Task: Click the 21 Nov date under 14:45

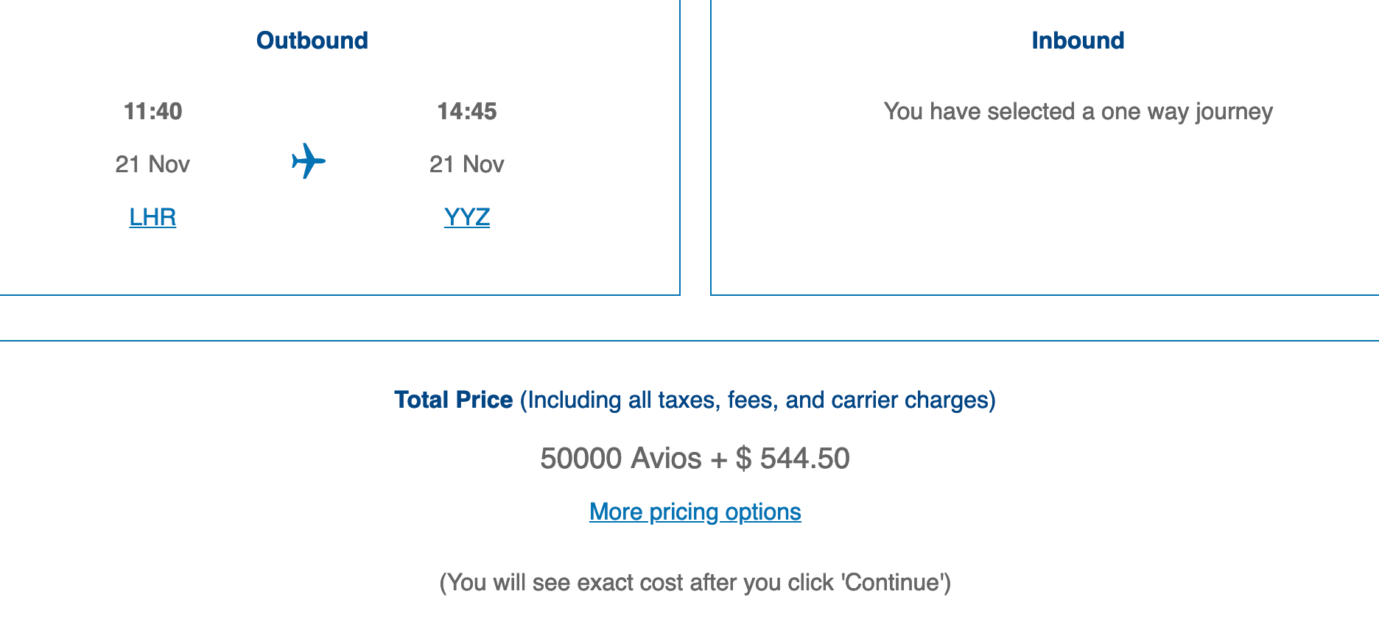Action: (467, 164)
